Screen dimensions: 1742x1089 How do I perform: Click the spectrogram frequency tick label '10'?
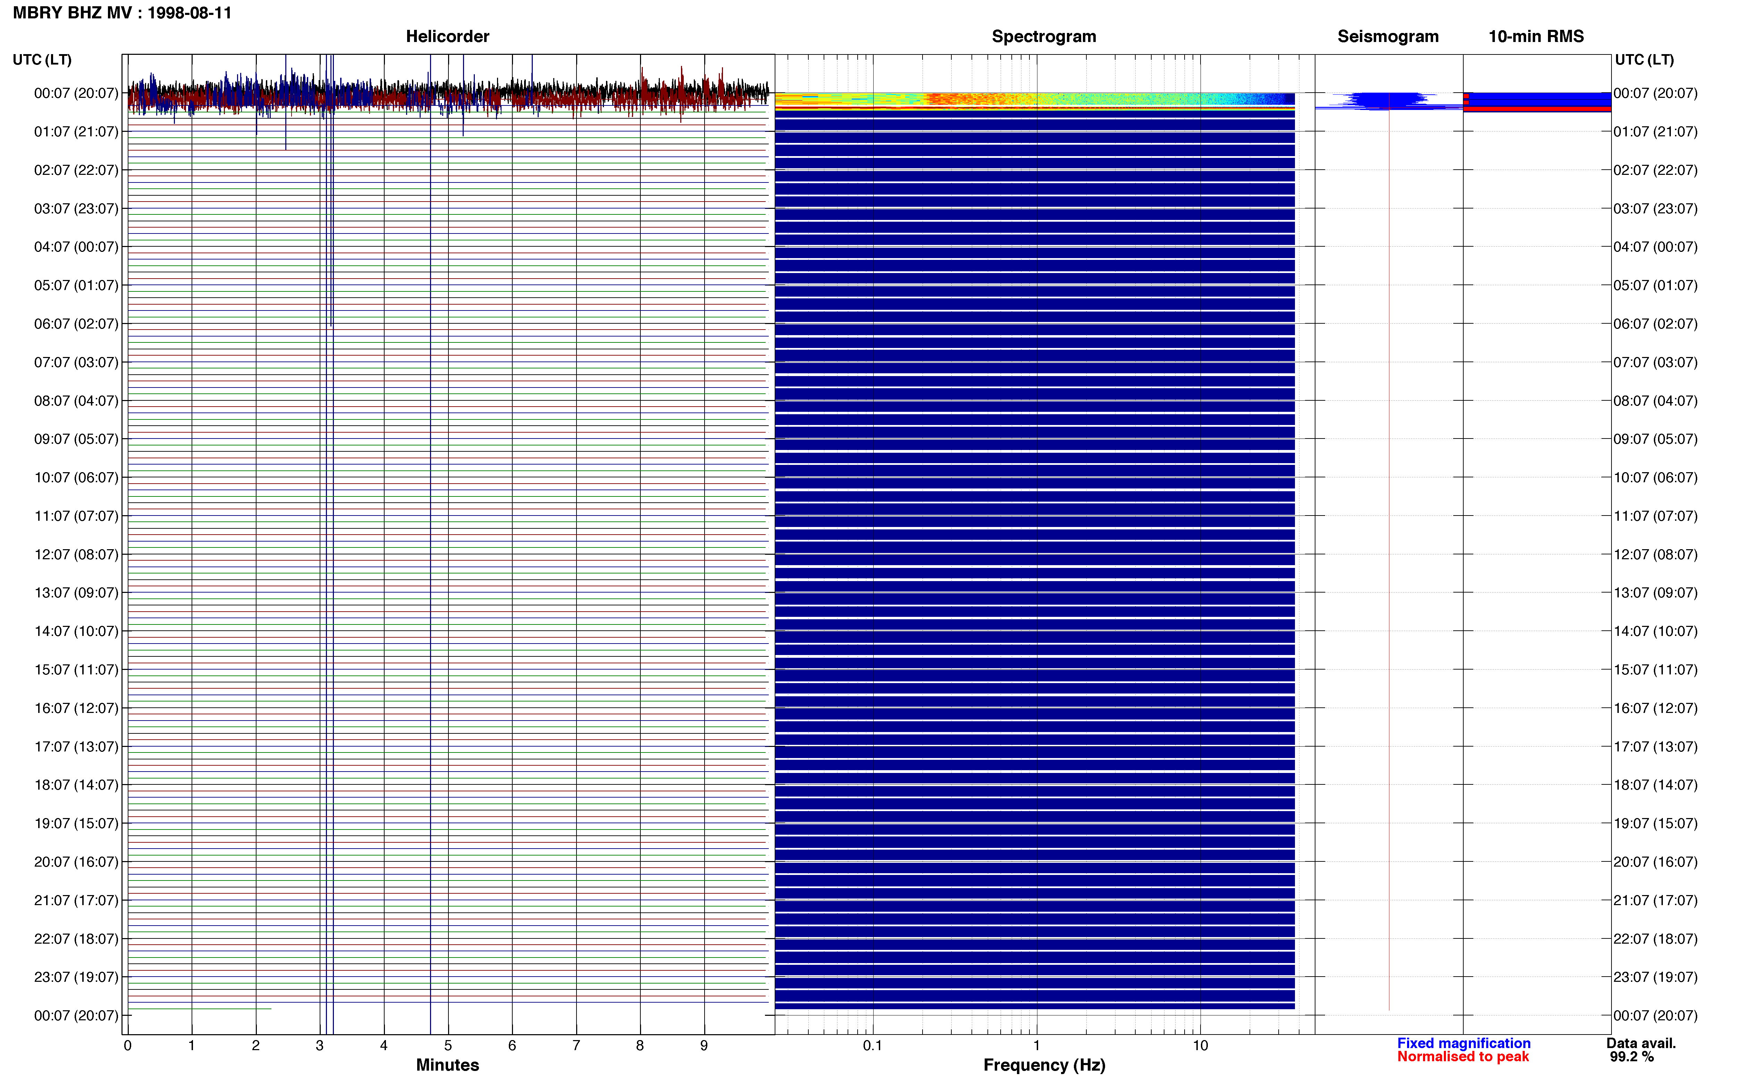pos(1200,1046)
